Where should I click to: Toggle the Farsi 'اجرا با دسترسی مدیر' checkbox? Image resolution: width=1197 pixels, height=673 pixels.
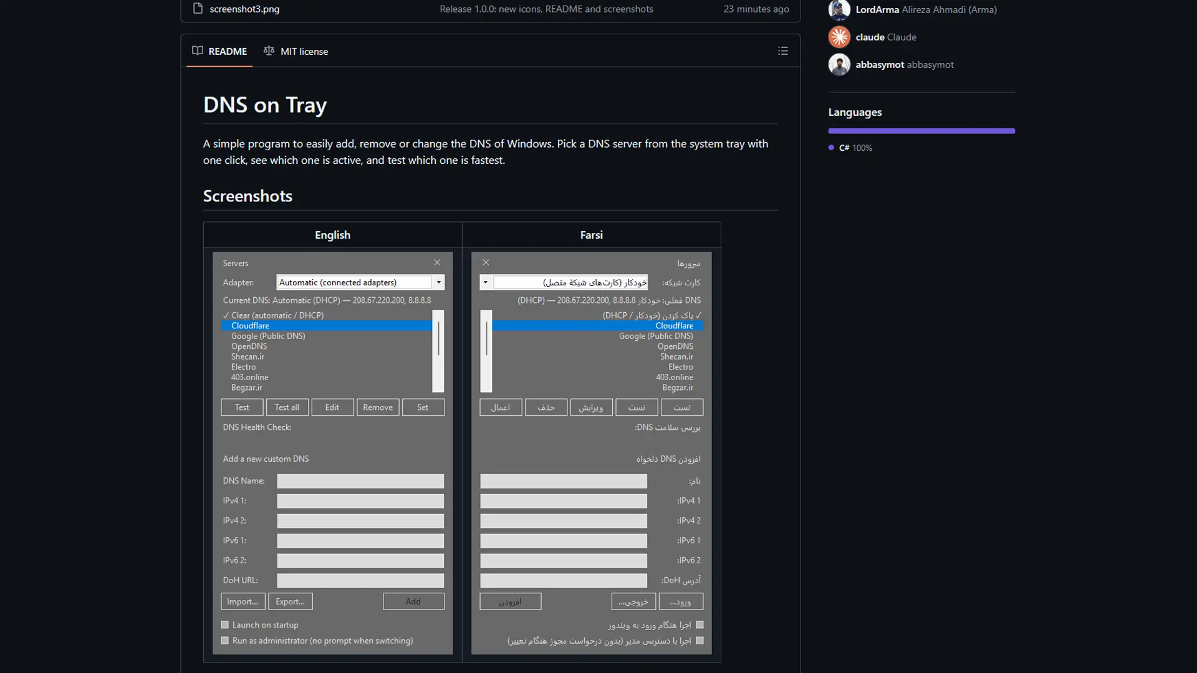pyautogui.click(x=699, y=641)
